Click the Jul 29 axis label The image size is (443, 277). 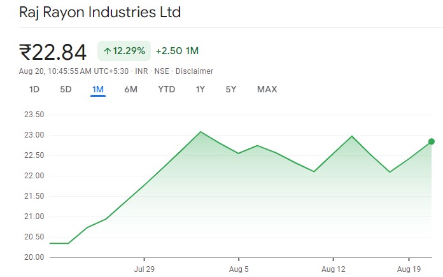pyautogui.click(x=144, y=269)
